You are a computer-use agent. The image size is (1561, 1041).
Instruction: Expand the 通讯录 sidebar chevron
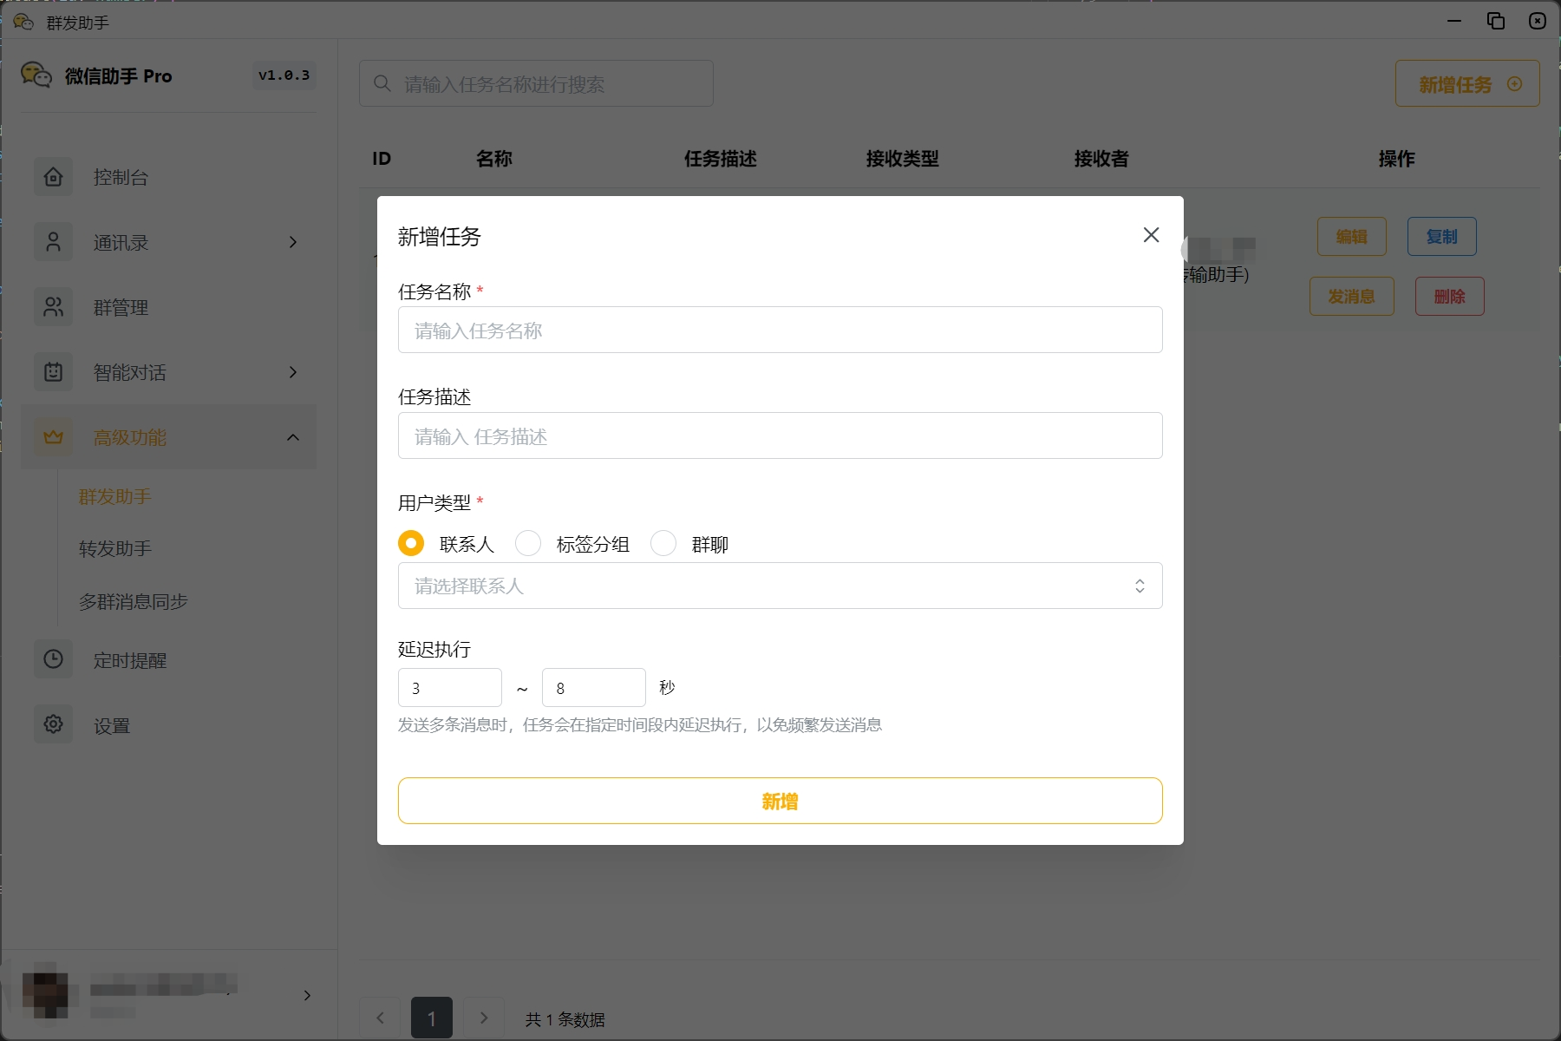tap(292, 242)
